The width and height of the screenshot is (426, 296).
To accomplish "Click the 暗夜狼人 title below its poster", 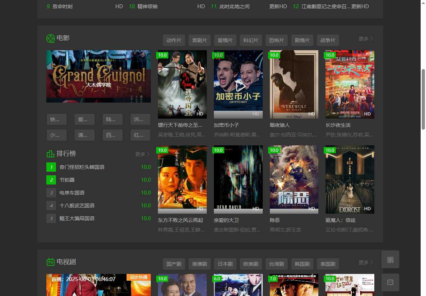I will (x=280, y=125).
